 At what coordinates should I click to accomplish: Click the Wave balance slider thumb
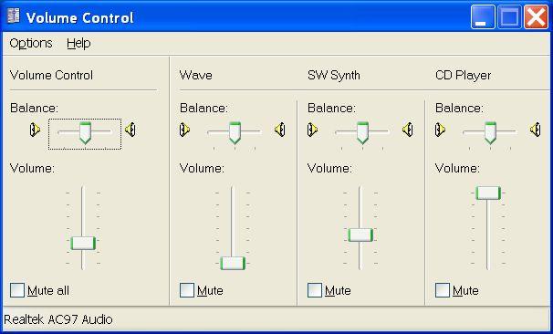point(235,132)
